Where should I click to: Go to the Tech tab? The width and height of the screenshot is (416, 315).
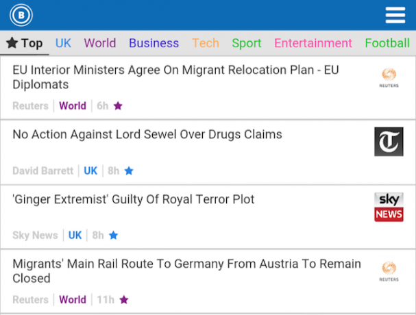[x=206, y=43]
